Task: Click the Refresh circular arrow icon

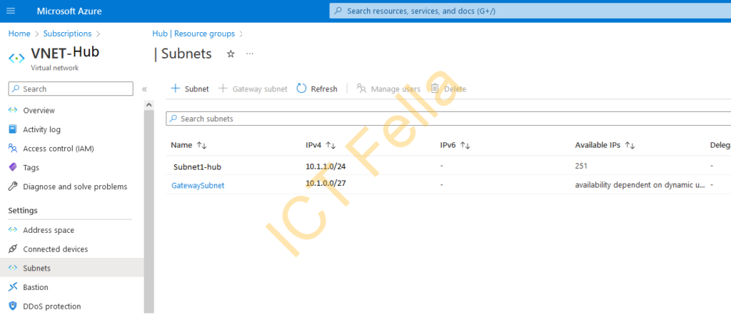Action: point(302,88)
